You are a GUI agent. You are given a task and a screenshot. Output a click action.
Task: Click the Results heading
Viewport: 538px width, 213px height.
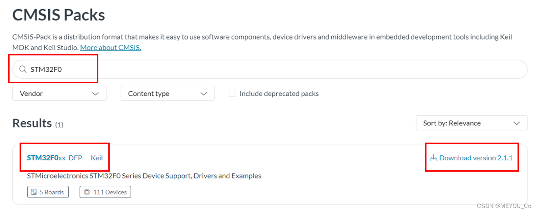[32, 123]
